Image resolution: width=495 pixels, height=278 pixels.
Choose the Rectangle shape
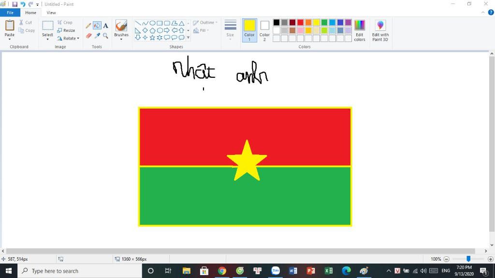pyautogui.click(x=160, y=23)
